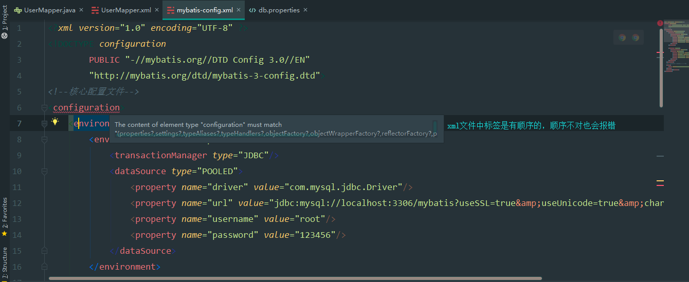689x282 pixels.
Task: Click the closing </environment> tag
Action: [125, 267]
